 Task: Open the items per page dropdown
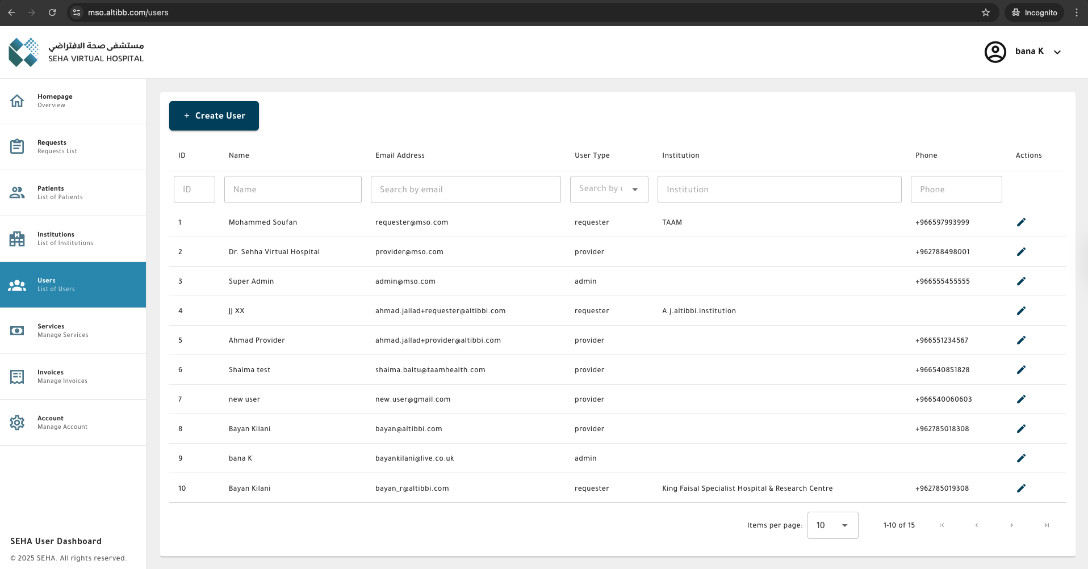pos(832,525)
